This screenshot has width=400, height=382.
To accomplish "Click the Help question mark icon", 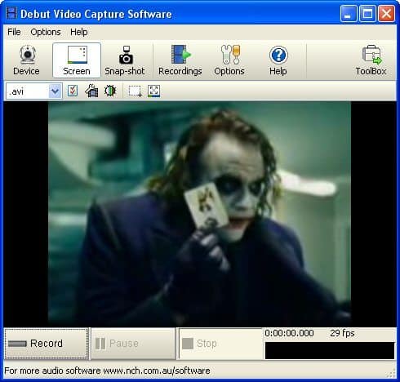I will click(x=278, y=60).
